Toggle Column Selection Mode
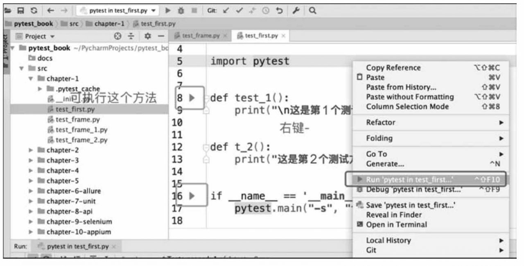 [x=431, y=107]
